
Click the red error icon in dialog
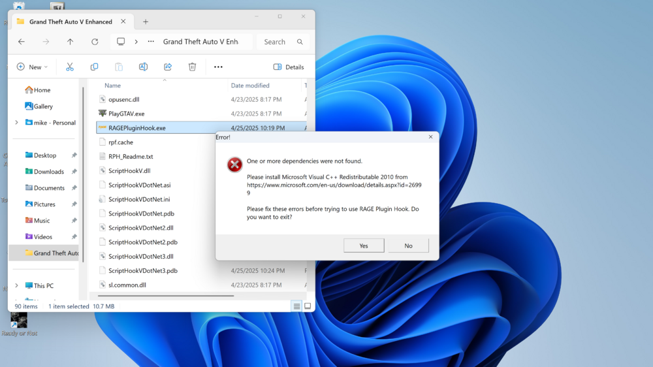pyautogui.click(x=234, y=165)
